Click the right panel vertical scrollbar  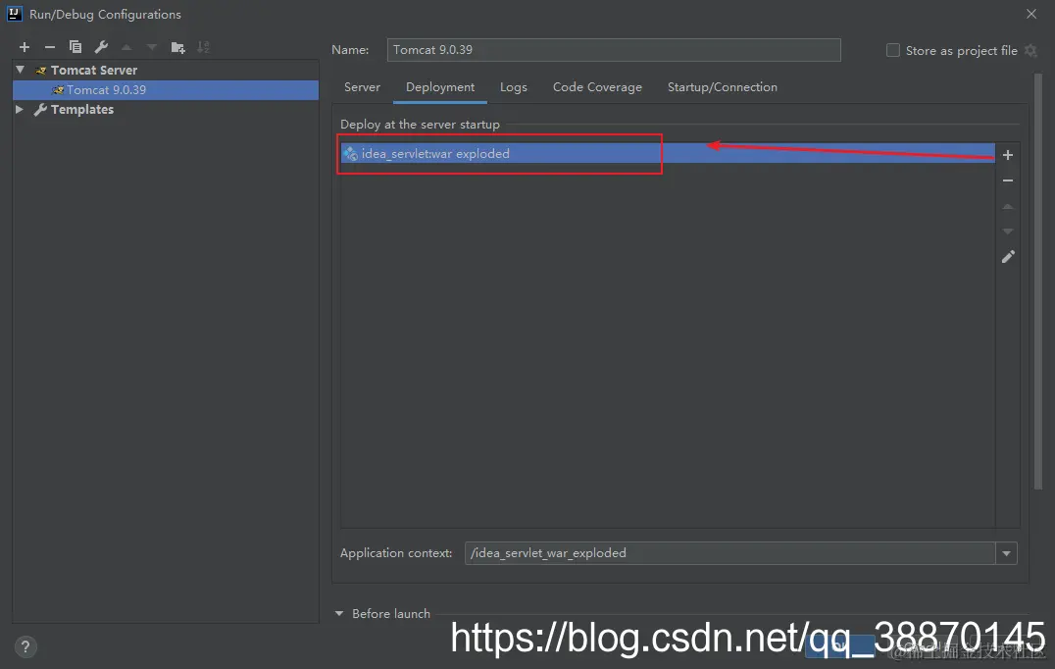click(x=1037, y=282)
